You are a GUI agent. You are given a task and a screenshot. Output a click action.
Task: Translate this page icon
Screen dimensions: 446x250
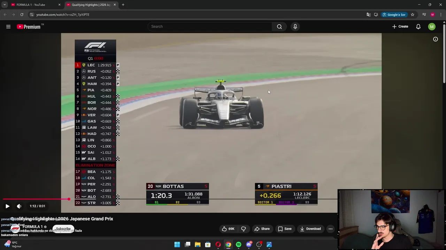click(368, 15)
